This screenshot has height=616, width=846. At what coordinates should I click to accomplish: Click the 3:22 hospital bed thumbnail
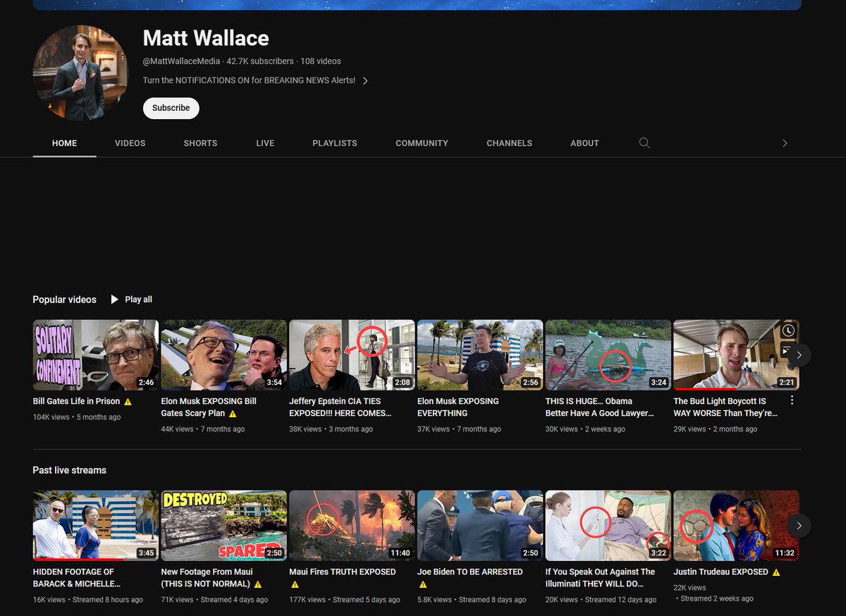(608, 526)
